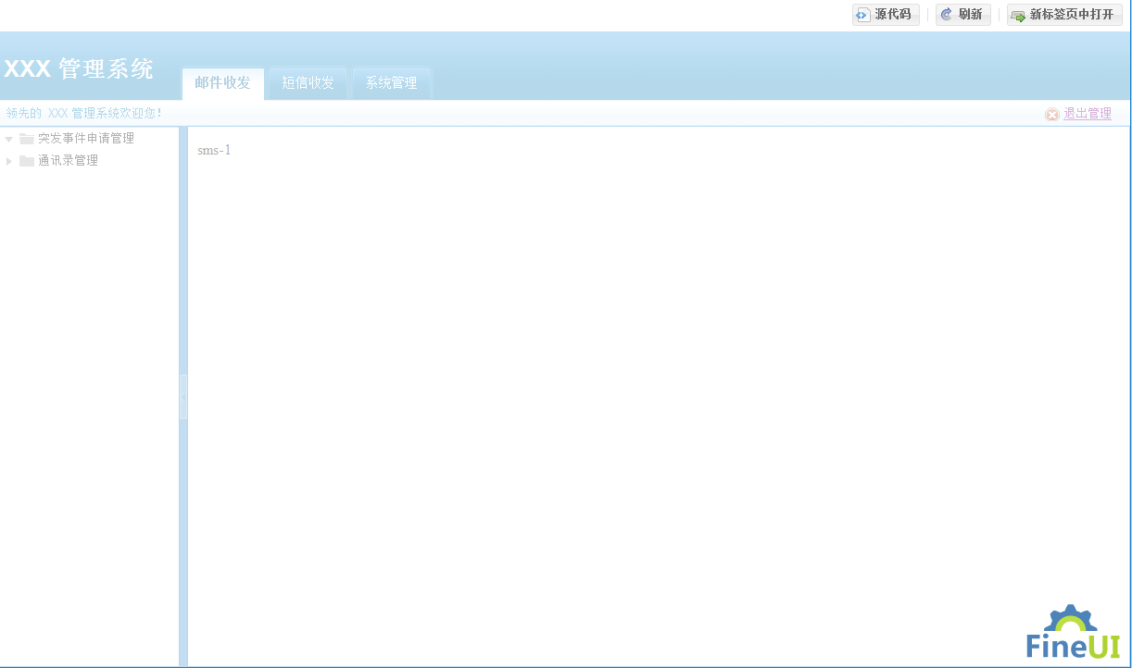Viewport: 1132px width, 668px height.
Task: Expand the 通讯录管理 tree node arrow
Action: [9, 161]
